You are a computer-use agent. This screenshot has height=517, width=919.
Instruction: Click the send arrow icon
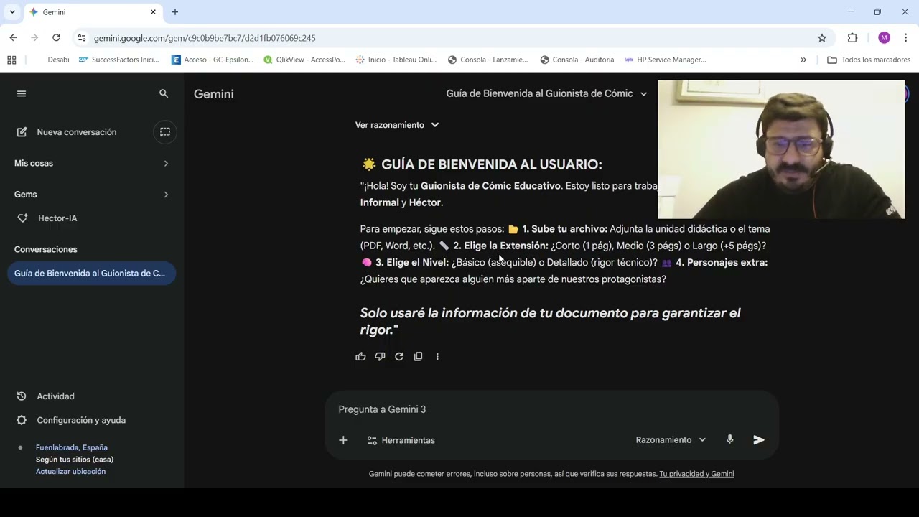[759, 440]
